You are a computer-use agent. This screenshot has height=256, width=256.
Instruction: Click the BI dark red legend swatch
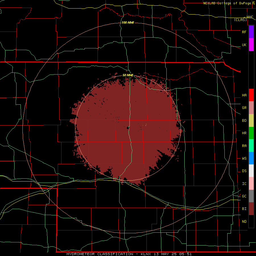pos(251,209)
